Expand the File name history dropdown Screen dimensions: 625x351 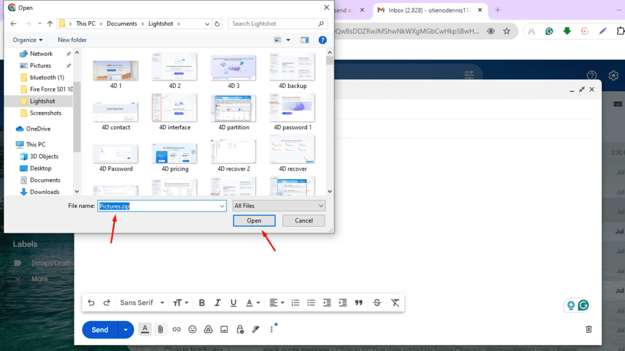click(x=222, y=206)
